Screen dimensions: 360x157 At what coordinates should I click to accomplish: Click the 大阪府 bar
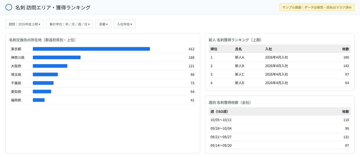[50, 66]
